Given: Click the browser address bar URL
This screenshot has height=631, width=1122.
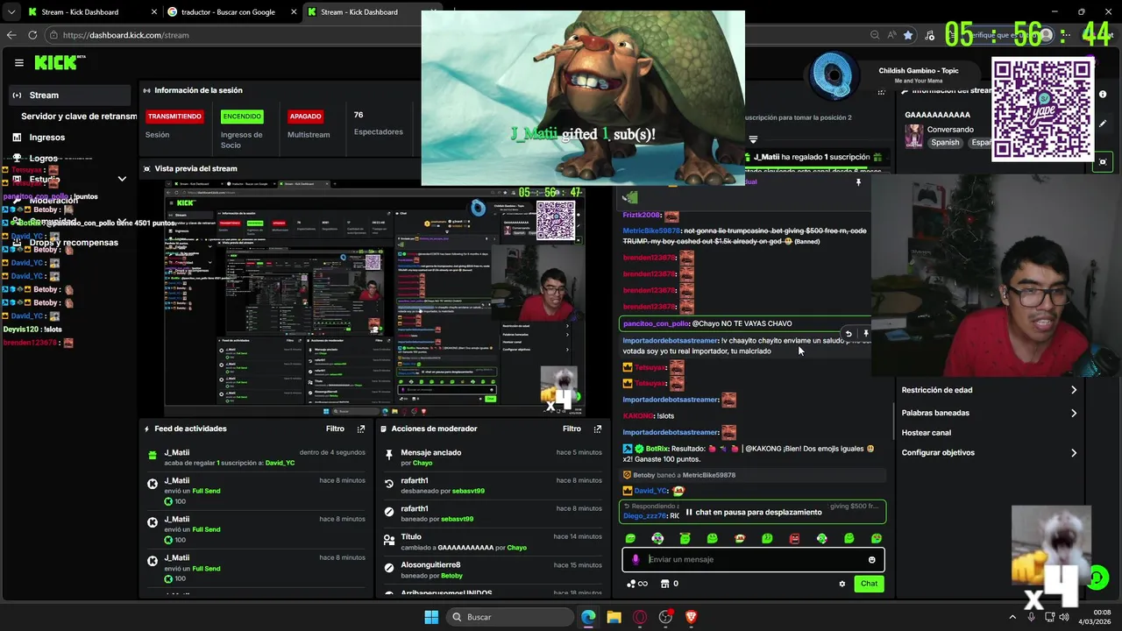Looking at the screenshot, I should [125, 36].
